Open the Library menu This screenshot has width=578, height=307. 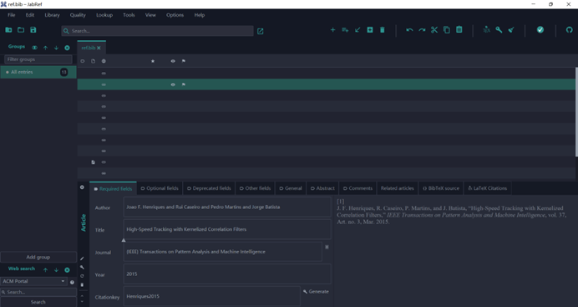tap(52, 15)
